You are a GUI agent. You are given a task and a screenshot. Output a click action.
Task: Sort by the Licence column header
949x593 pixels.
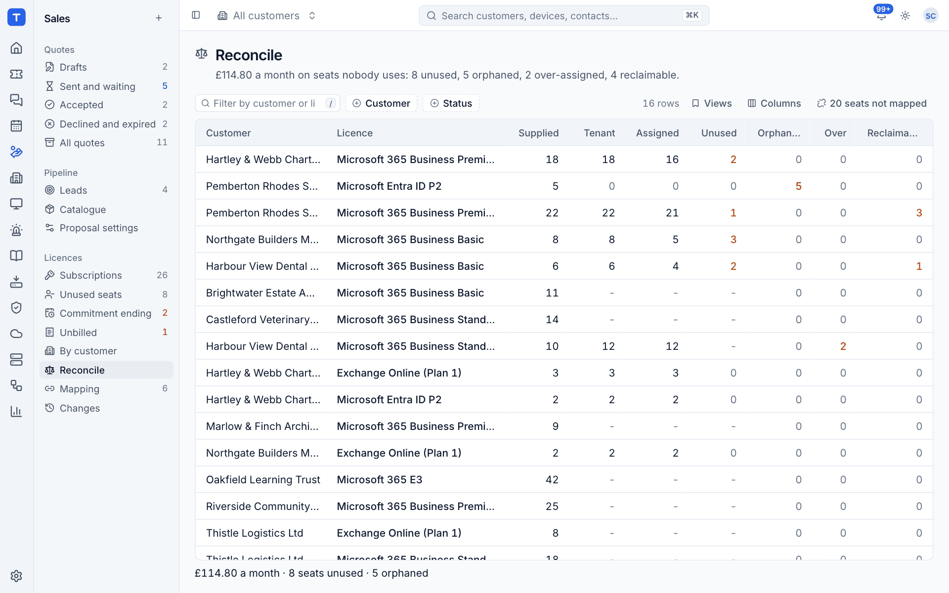pyautogui.click(x=354, y=133)
